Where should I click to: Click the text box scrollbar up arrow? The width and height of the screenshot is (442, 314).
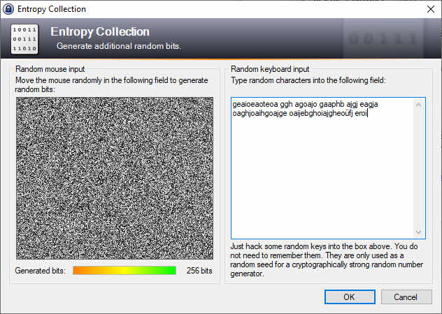point(419,105)
